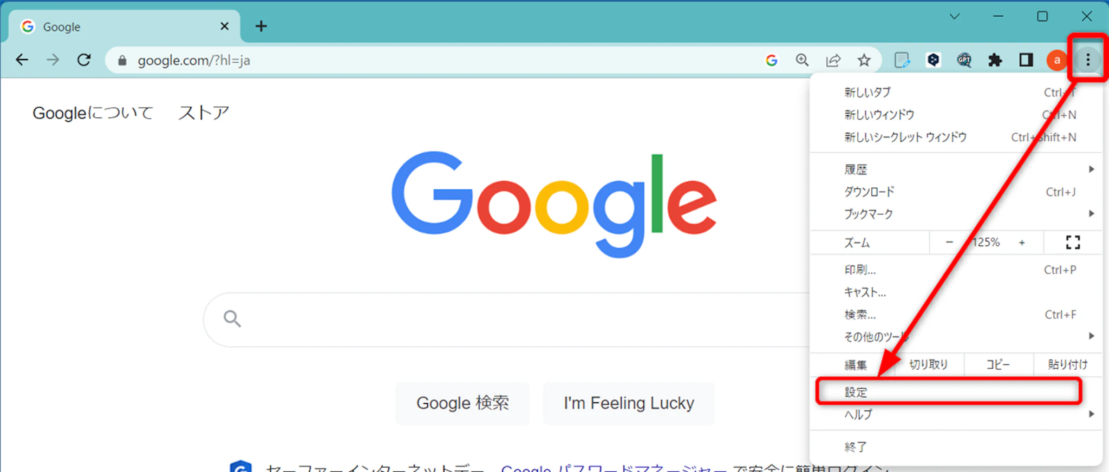
Task: Click the Google search input field
Action: (506, 319)
